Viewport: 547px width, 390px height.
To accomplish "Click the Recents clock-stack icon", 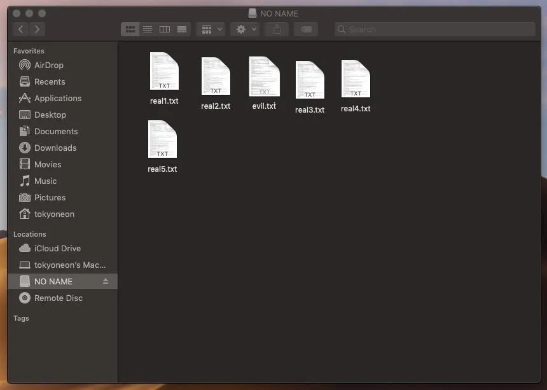I will tap(25, 81).
